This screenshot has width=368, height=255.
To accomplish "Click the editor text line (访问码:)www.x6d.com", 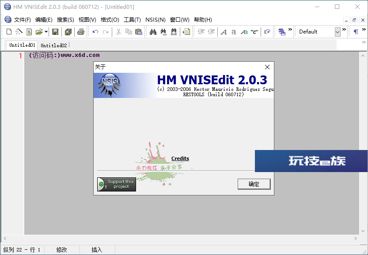I will [x=64, y=55].
